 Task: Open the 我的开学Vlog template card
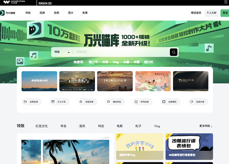pyautogui.click(x=140, y=147)
